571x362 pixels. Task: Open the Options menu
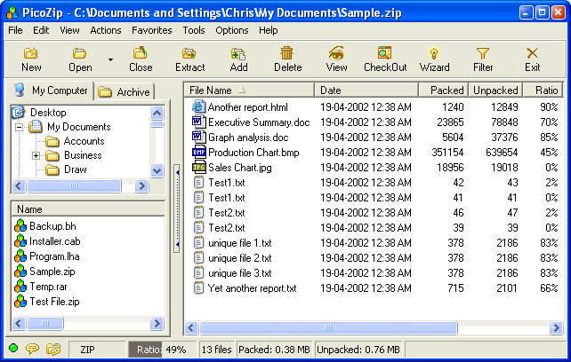232,30
